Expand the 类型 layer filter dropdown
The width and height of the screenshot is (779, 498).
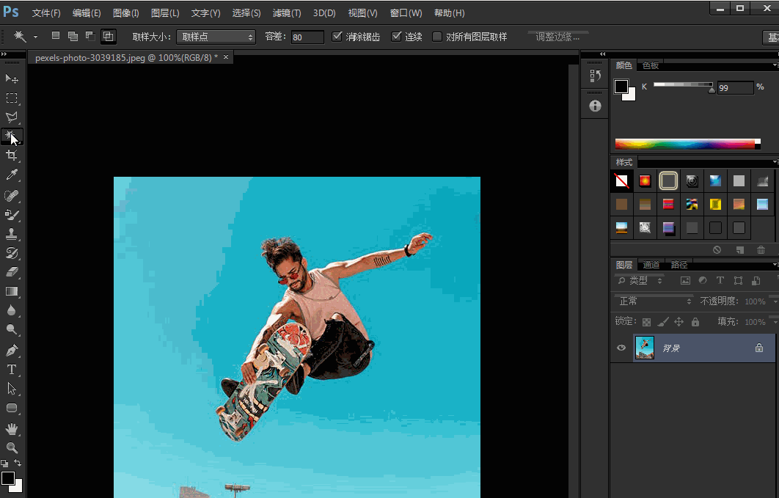640,281
